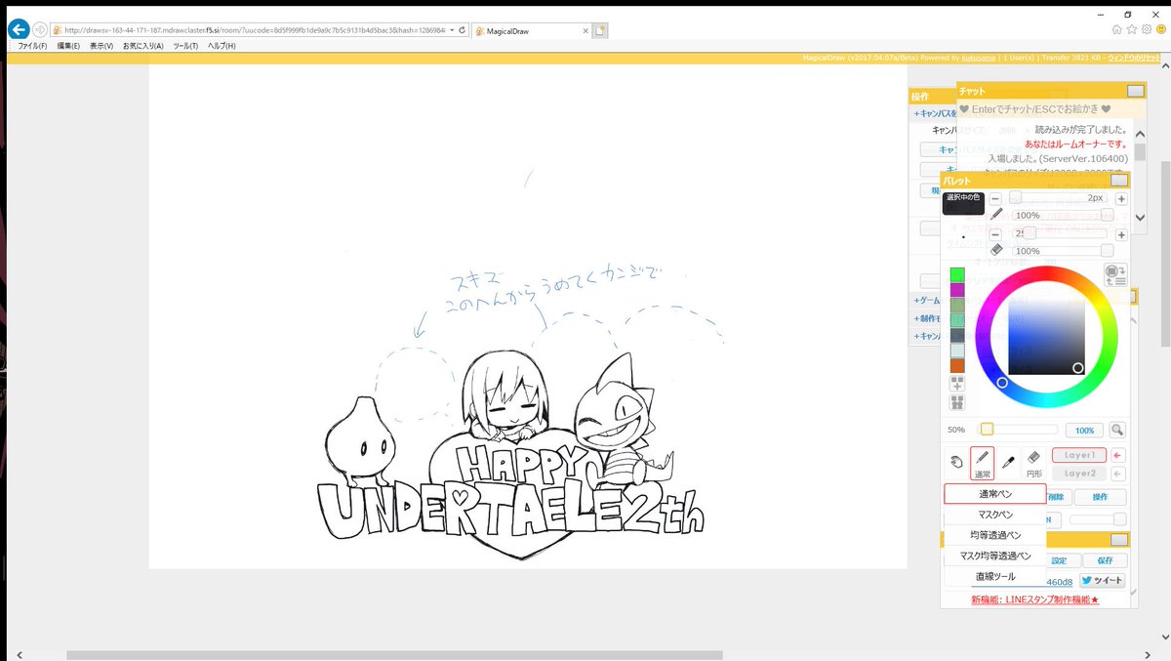Go back with browser back arrow
1171x661 pixels.
click(17, 29)
